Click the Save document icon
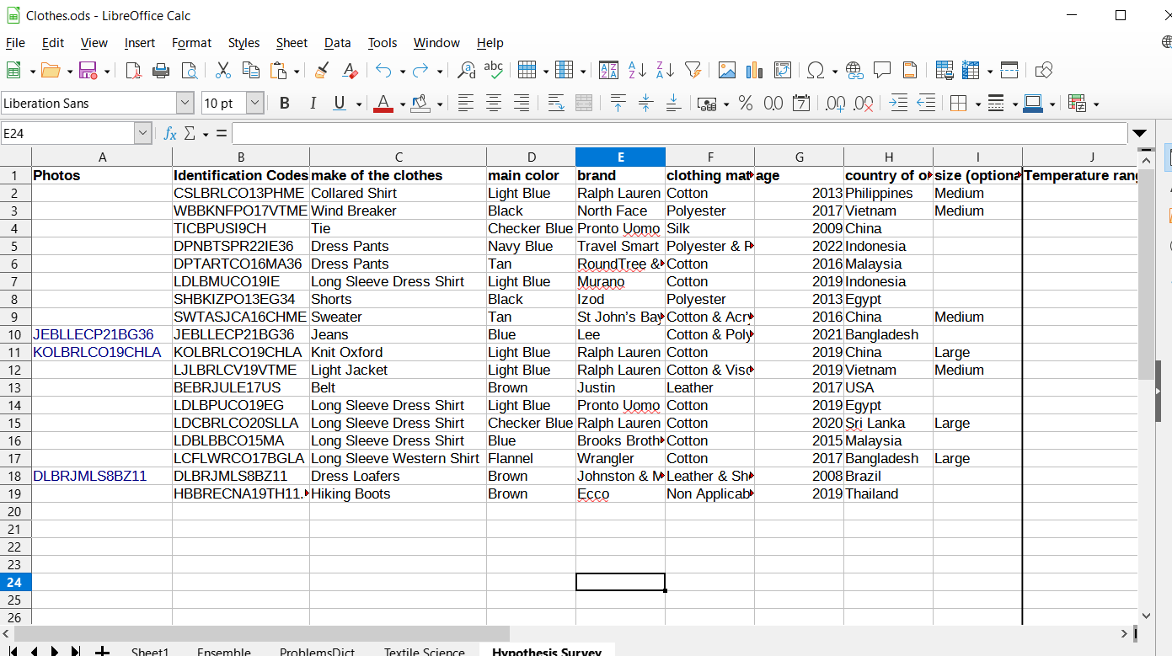 coord(88,70)
